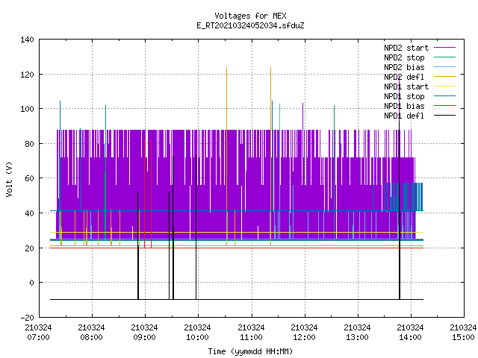Click the Volt (V) y-axis label
Viewport: 478px width, 358px height.
[x=9, y=179]
